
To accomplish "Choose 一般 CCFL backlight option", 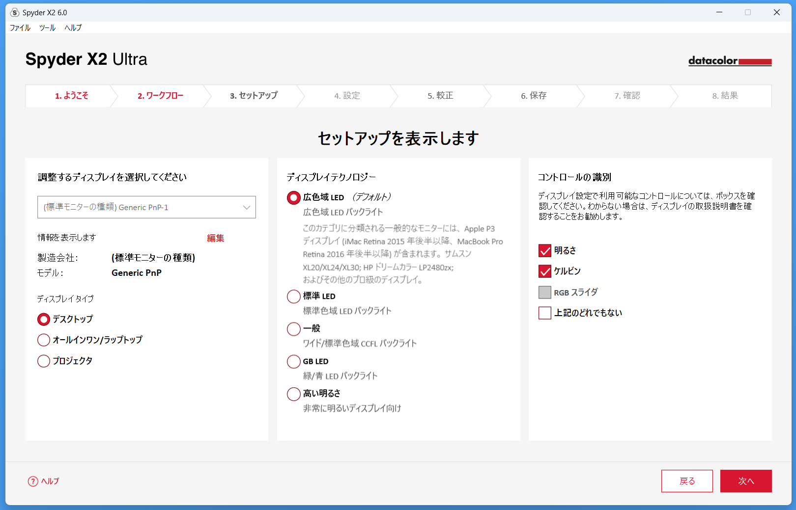I will (x=294, y=329).
